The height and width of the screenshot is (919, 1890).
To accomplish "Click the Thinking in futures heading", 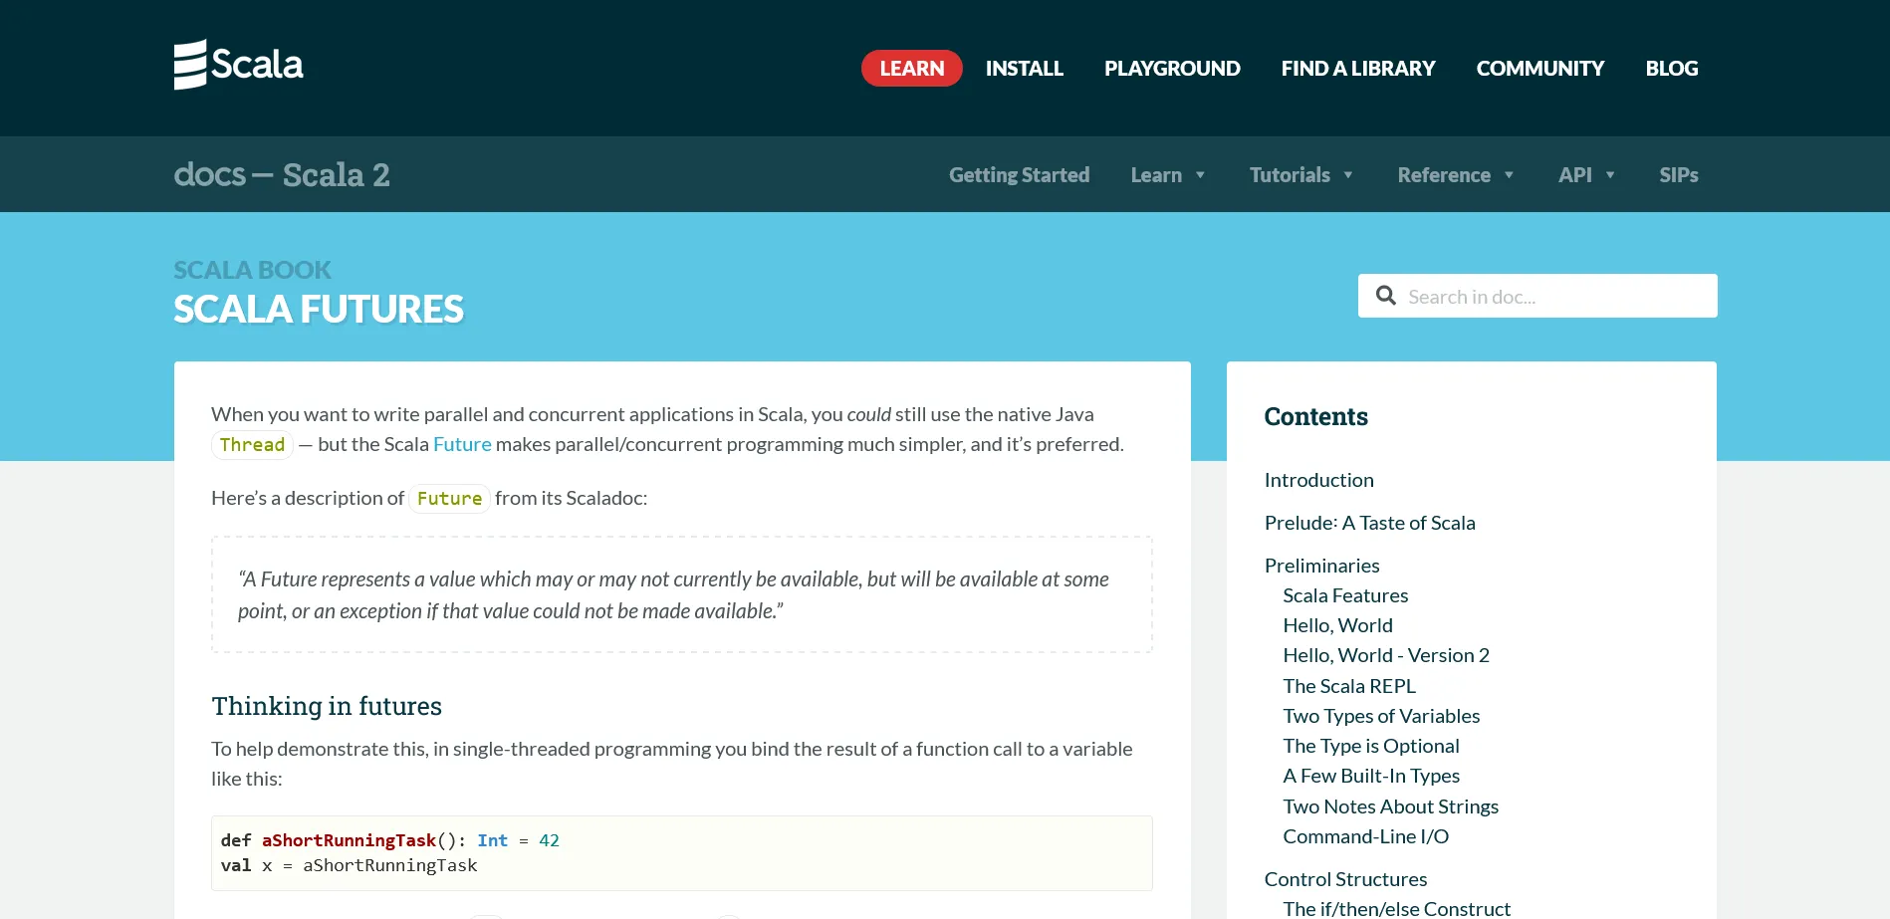I will tap(327, 706).
